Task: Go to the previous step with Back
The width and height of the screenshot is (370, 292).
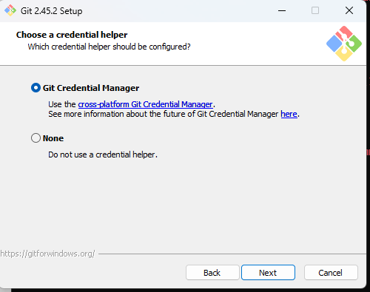Action: coord(212,273)
